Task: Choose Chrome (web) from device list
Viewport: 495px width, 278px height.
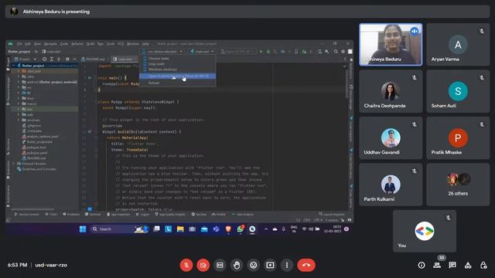Action: (178, 59)
